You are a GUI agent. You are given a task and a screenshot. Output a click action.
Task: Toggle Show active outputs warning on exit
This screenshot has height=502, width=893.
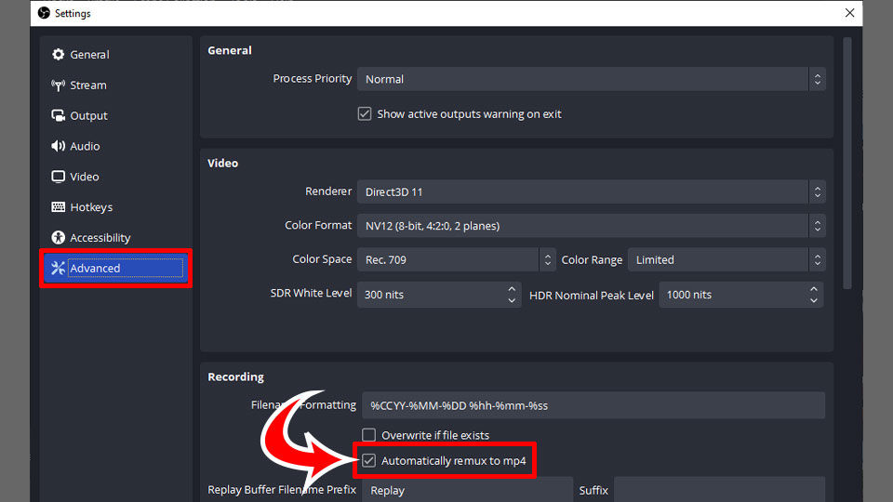click(x=365, y=113)
